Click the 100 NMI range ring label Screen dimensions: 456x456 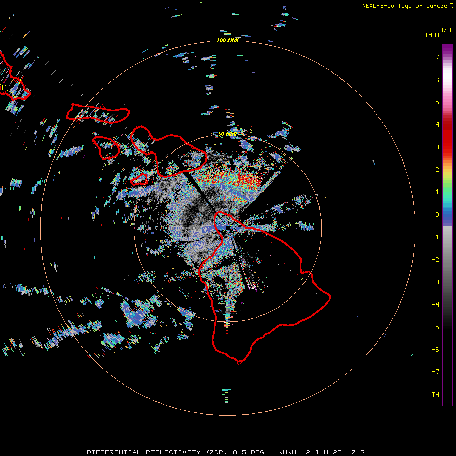[227, 40]
